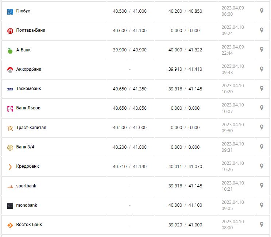The image size is (271, 237).
Task: Click Аккордбанк update time 2023.04.10 09:43
Action: 233,69
